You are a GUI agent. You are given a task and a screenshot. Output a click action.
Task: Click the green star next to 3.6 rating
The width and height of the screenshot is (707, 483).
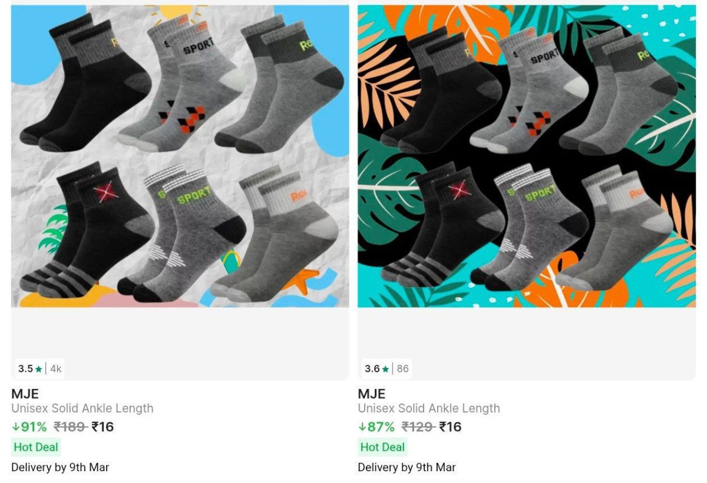click(385, 369)
